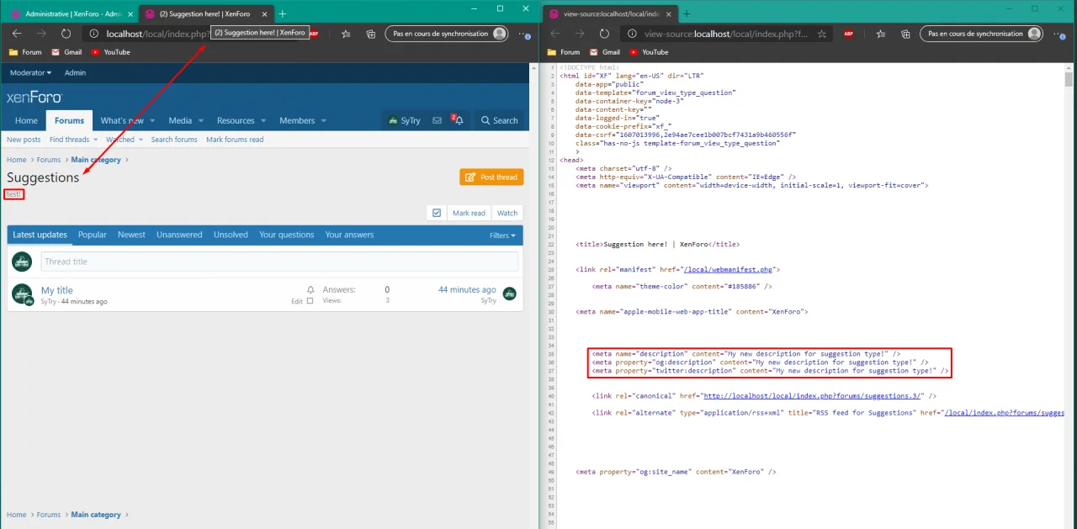This screenshot has width=1077, height=529.
Task: Click the xenForo logo
Action: click(x=34, y=97)
